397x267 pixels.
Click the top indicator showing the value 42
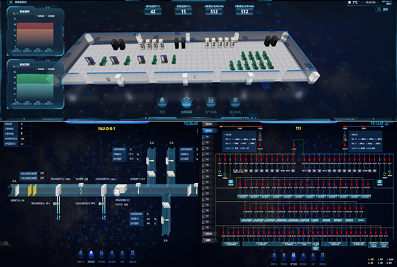click(153, 11)
